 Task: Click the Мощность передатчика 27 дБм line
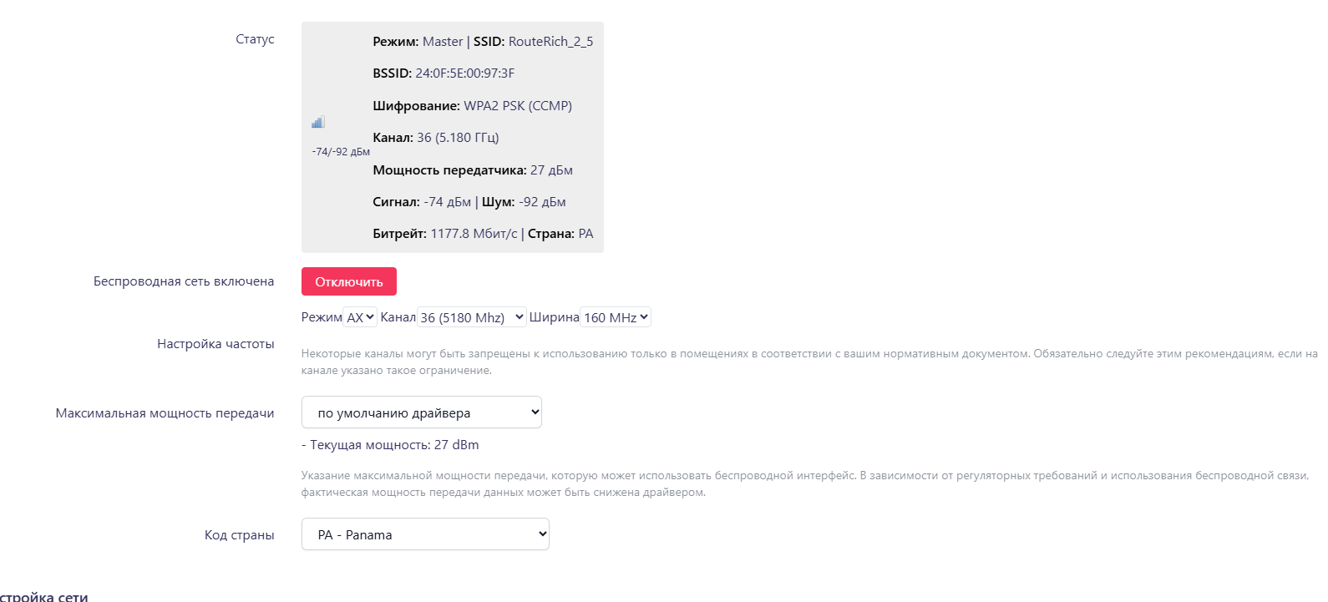473,170
